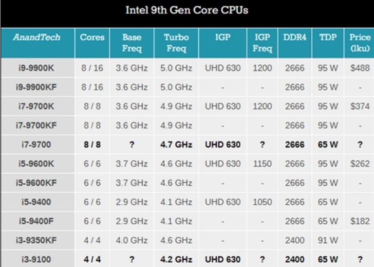This screenshot has width=374, height=267.
Task: Click the Turbo Freq column header
Action: coord(176,43)
